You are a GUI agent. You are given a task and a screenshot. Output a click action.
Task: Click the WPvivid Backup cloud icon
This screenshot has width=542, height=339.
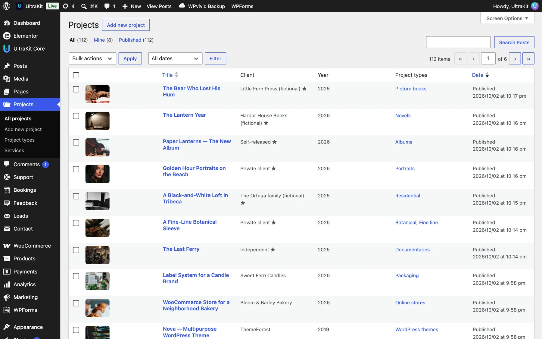(182, 6)
